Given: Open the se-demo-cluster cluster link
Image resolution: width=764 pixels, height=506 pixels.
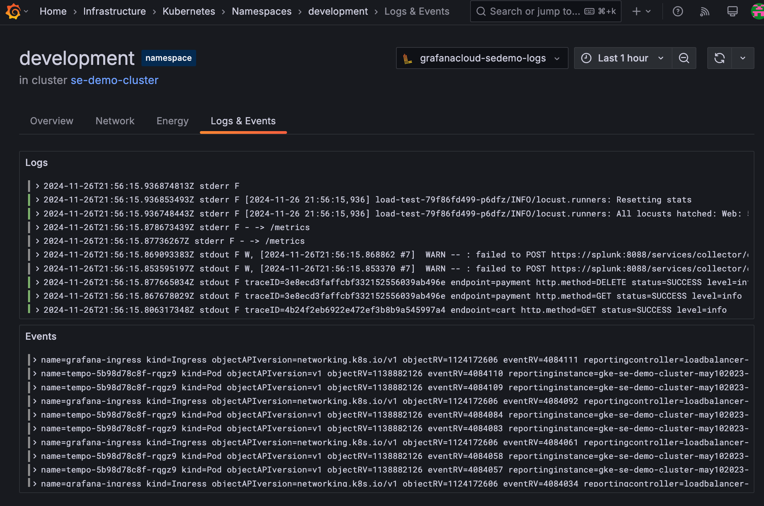Looking at the screenshot, I should click(x=114, y=80).
